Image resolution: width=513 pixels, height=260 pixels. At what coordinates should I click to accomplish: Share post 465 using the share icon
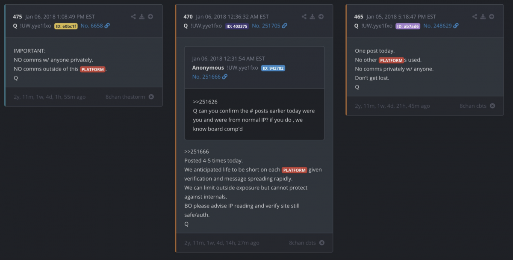475,17
